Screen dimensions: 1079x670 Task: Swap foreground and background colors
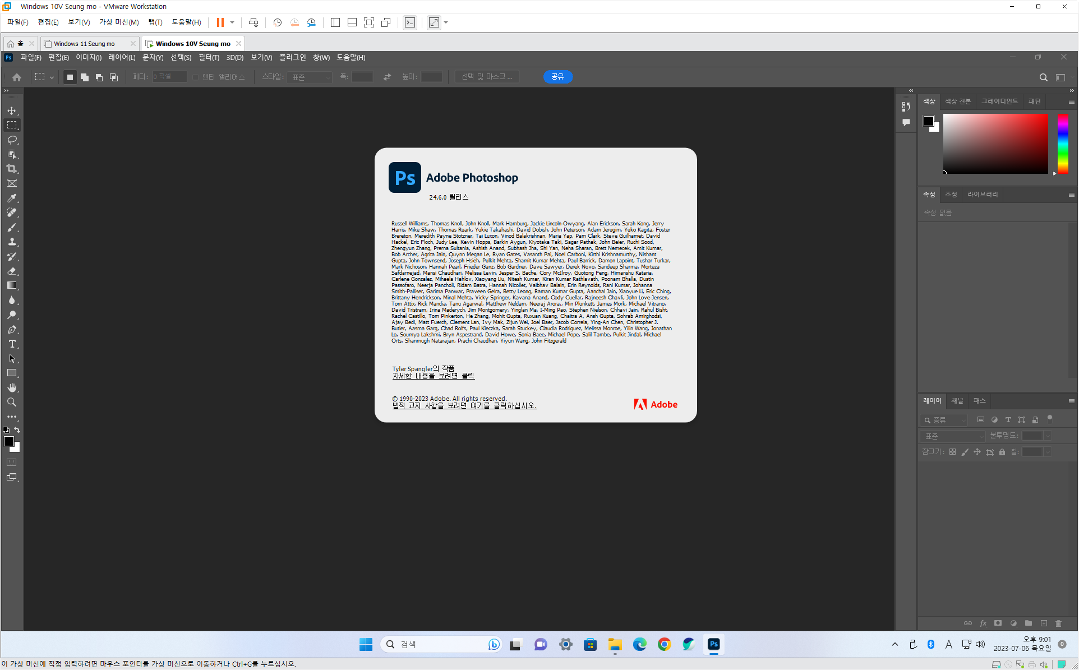pyautogui.click(x=17, y=430)
